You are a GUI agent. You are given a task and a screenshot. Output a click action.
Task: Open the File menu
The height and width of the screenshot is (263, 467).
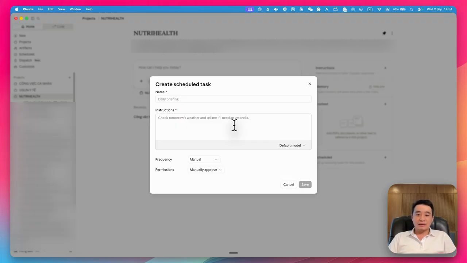(40, 9)
